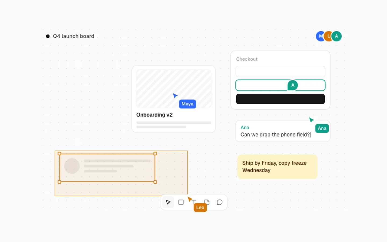Image resolution: width=387 pixels, height=242 pixels.
Task: Open Leo's orange avatar in header
Action: click(328, 36)
